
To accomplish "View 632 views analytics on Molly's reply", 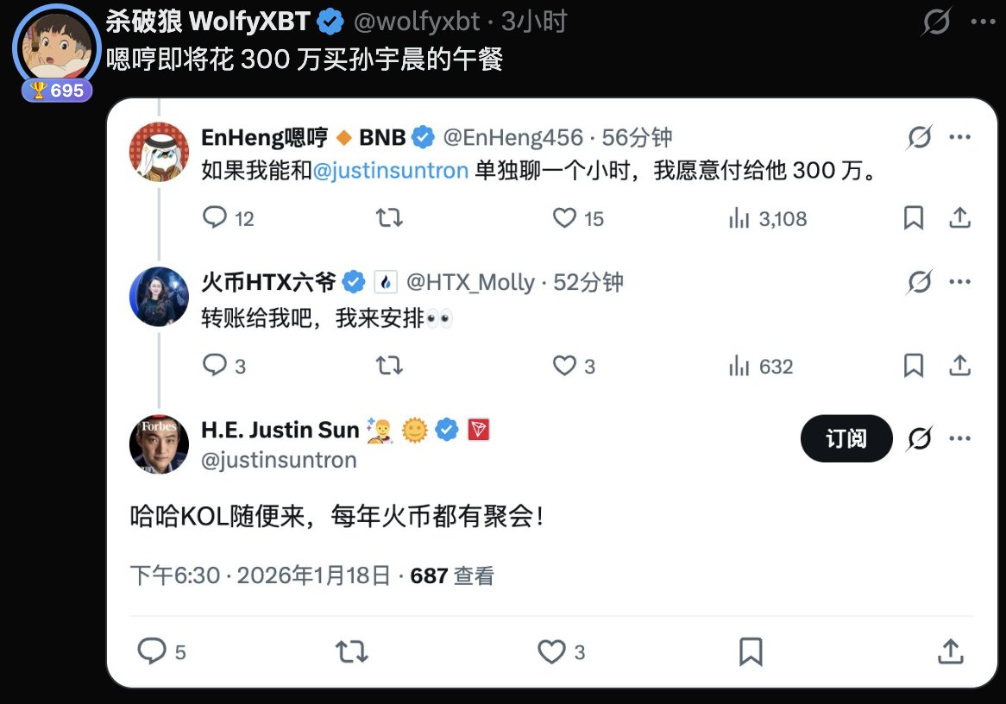I will 761,366.
